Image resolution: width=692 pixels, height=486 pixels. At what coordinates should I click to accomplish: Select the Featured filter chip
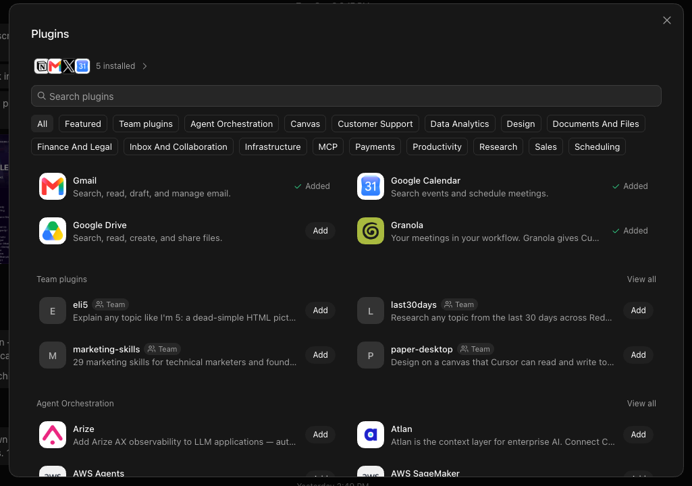(x=83, y=124)
